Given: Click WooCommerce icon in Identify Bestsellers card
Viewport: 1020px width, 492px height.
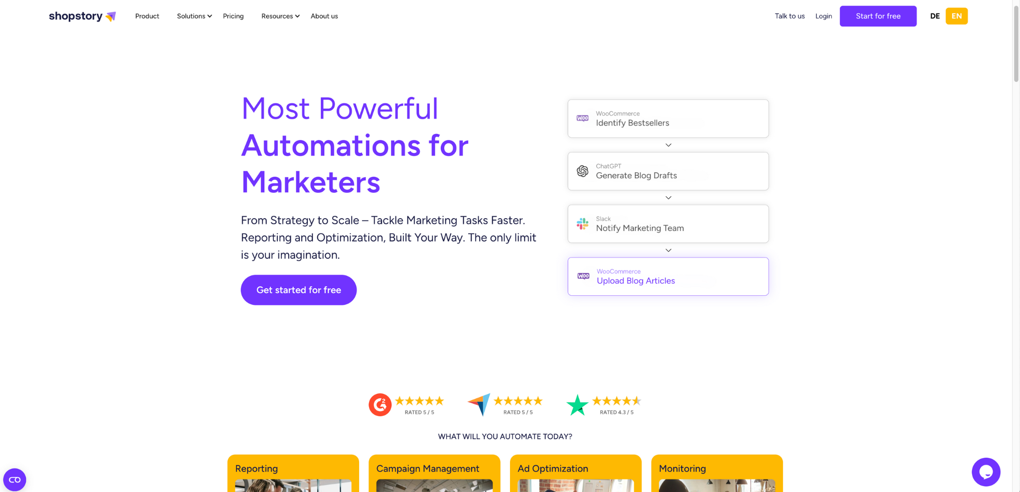Looking at the screenshot, I should (x=582, y=119).
